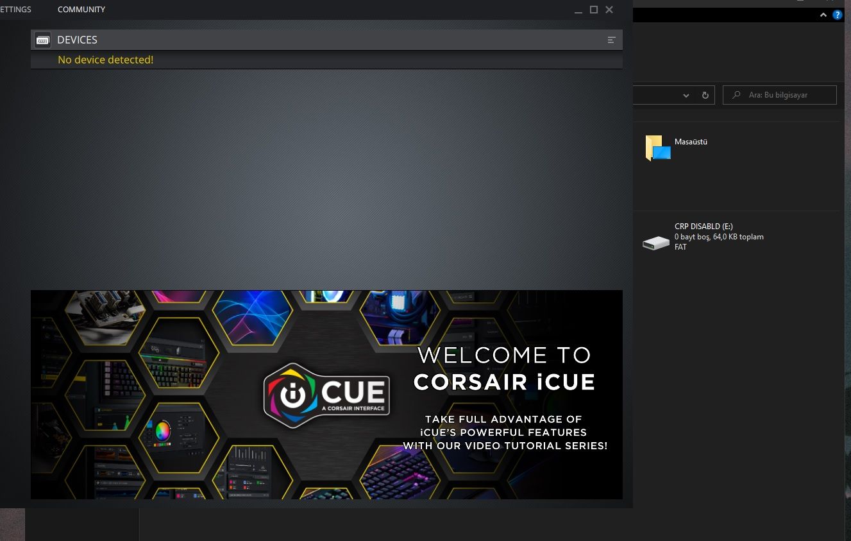
Task: Switch to the COMMUNITY tab in iCUE
Action: click(x=81, y=10)
